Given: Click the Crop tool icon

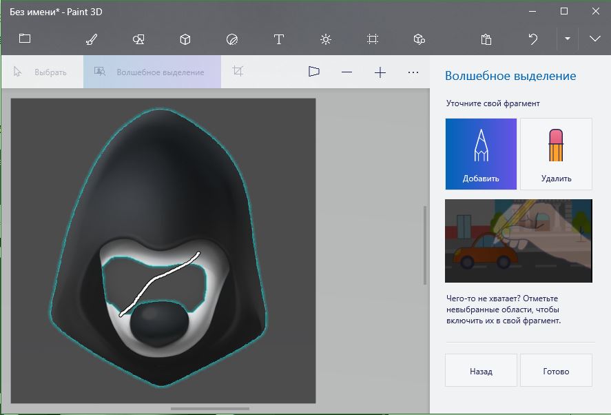Looking at the screenshot, I should pyautogui.click(x=238, y=71).
